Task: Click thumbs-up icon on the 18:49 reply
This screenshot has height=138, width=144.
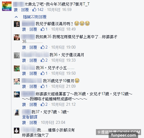Action: point(42,29)
